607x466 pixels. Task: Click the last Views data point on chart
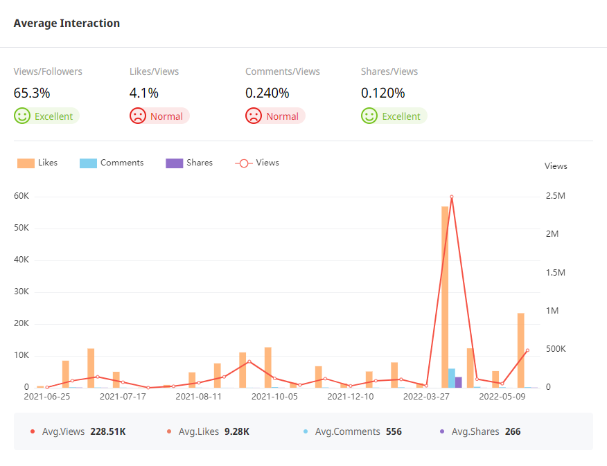pos(527,350)
